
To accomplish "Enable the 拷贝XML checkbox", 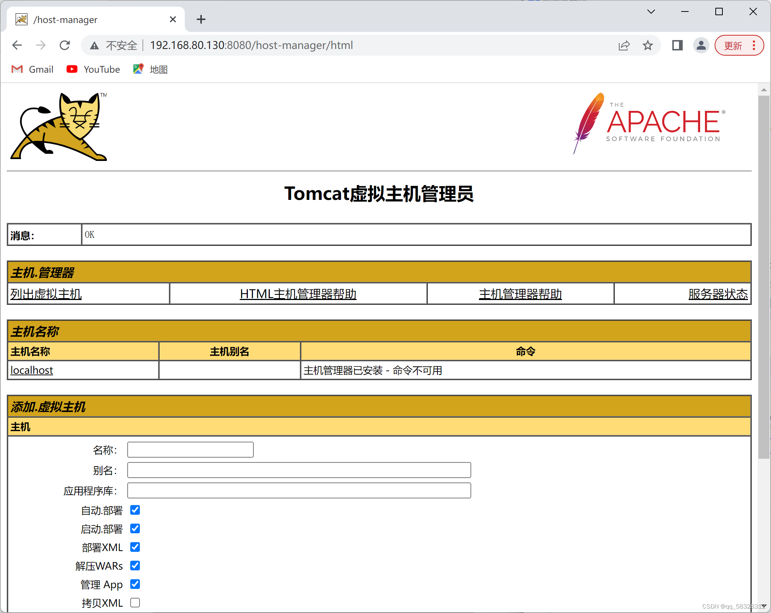I will tap(135, 603).
